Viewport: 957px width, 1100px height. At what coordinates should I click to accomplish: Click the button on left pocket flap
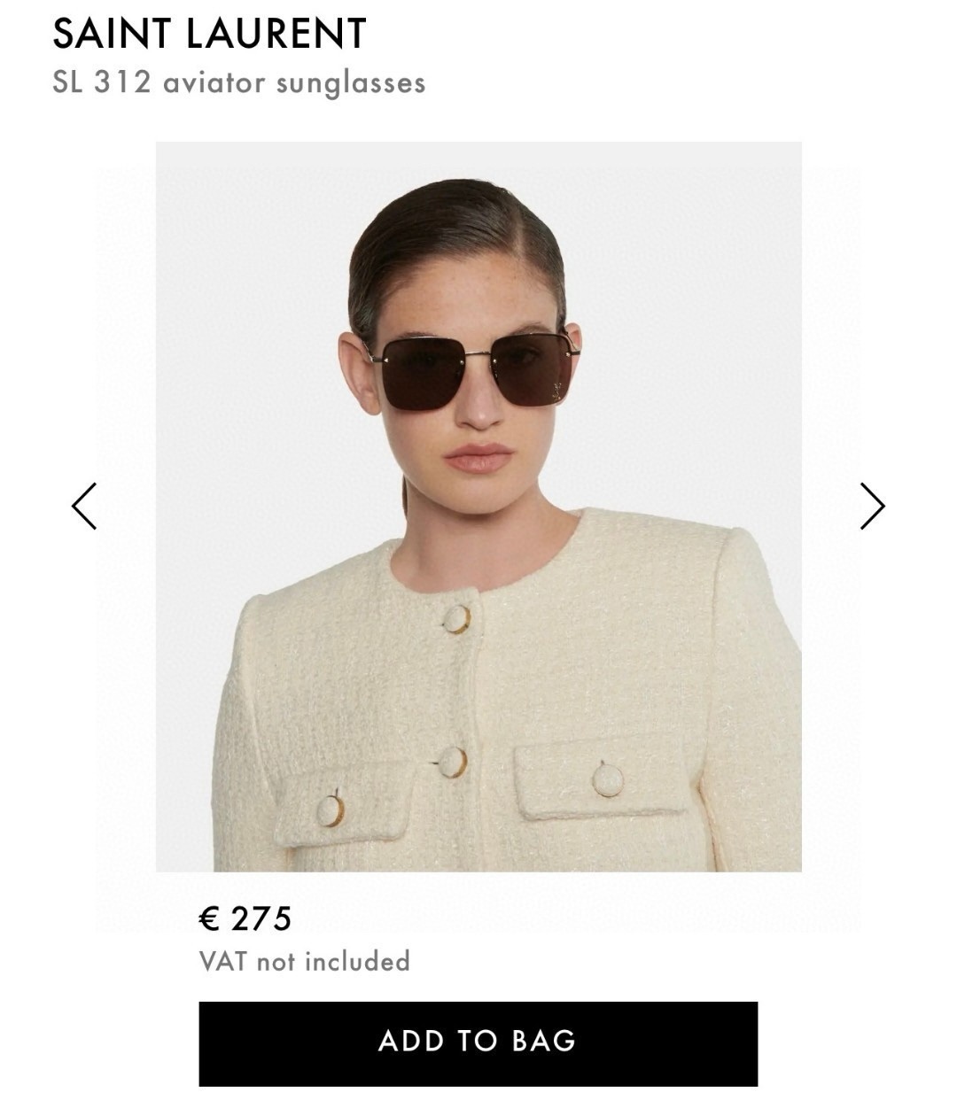point(330,810)
